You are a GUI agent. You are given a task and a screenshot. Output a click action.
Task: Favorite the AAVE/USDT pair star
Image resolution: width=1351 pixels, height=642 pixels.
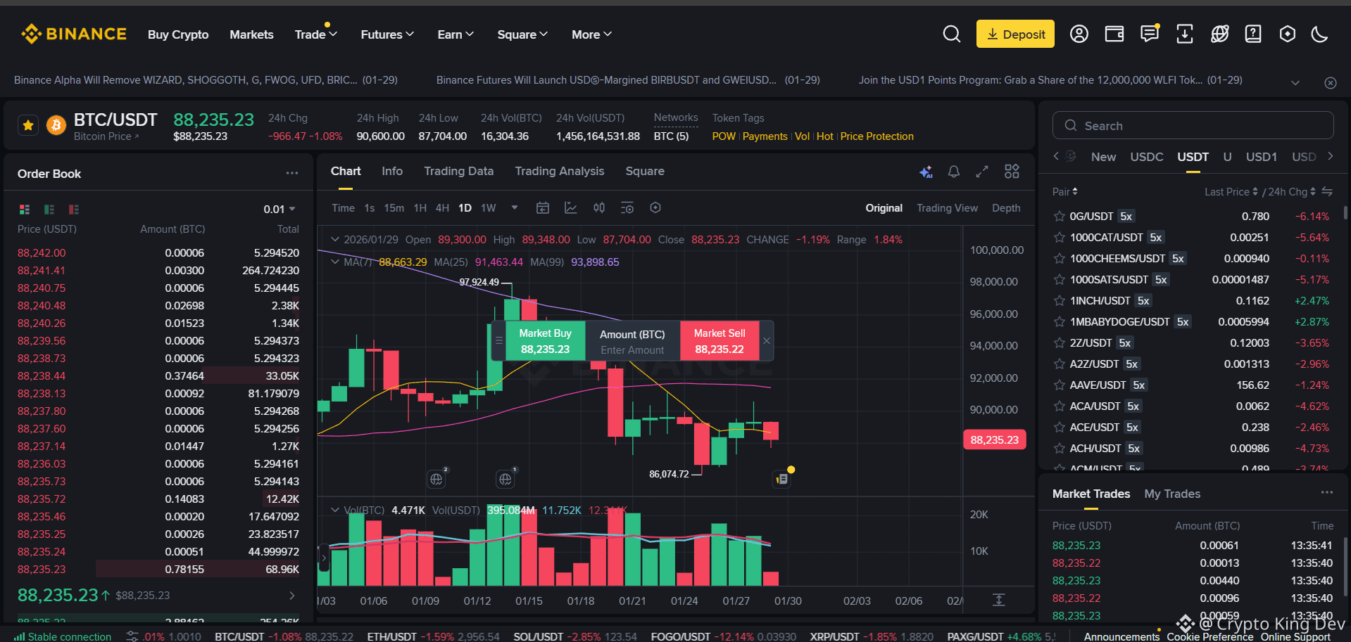1059,385
